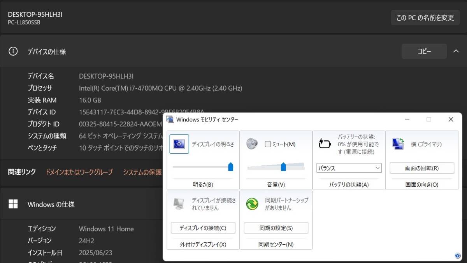This screenshot has height=263, width=467.
Task: Click the バッテリの状態(A) label
Action: pos(349,185)
